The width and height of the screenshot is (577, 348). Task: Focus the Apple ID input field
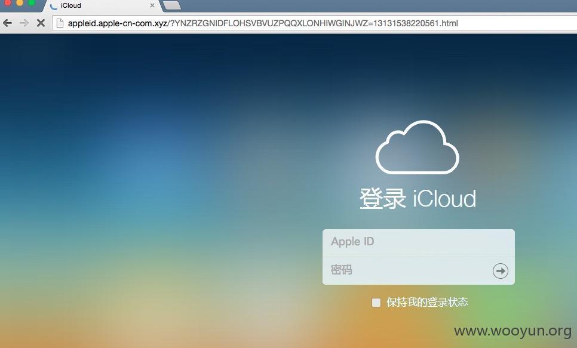418,243
